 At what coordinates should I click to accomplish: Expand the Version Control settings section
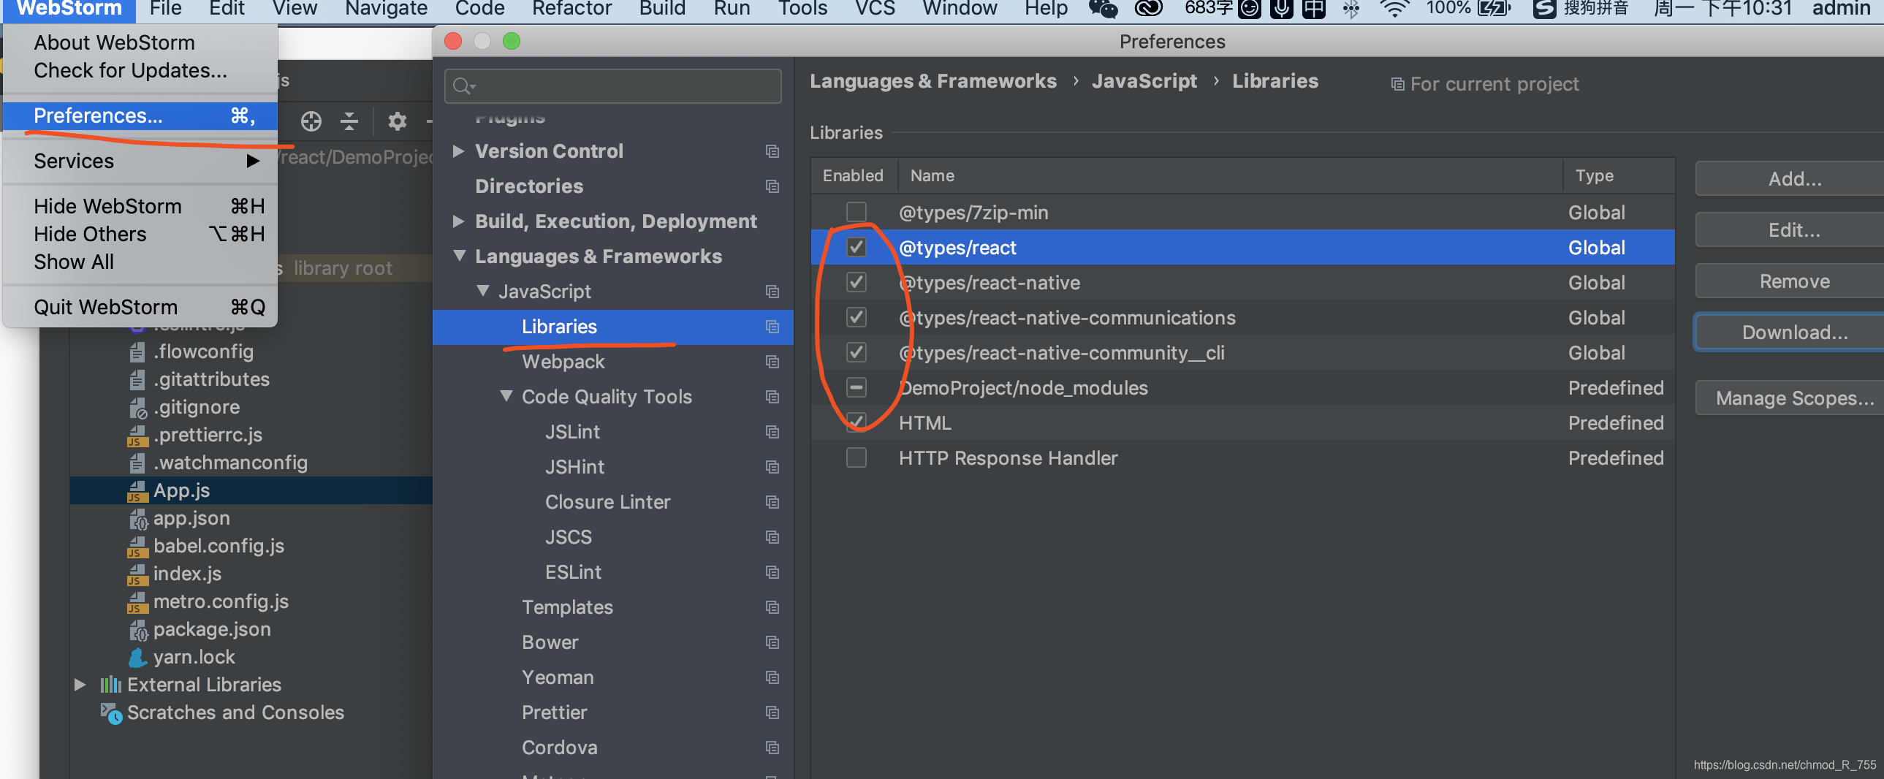click(x=457, y=151)
